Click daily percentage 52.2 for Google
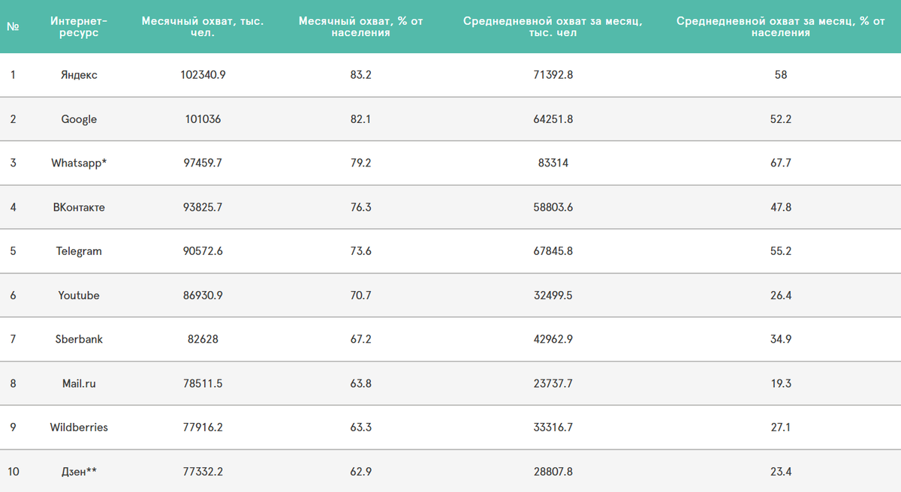The height and width of the screenshot is (492, 901). click(x=781, y=119)
